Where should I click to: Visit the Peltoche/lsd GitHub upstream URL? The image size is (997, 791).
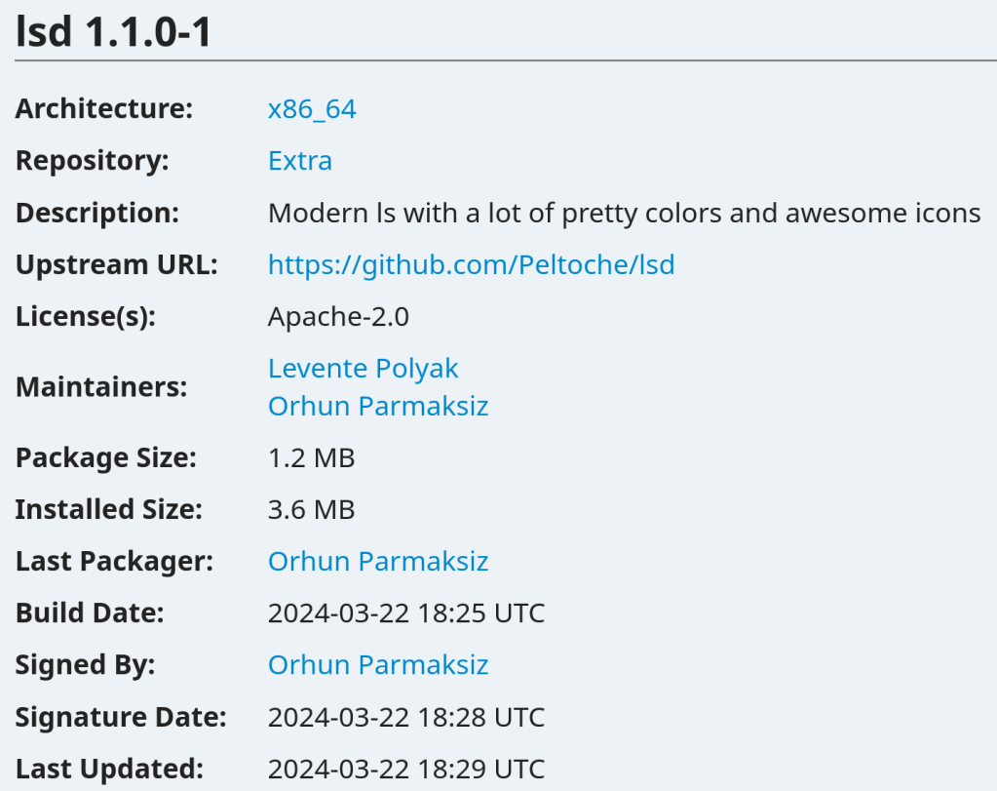click(x=471, y=264)
